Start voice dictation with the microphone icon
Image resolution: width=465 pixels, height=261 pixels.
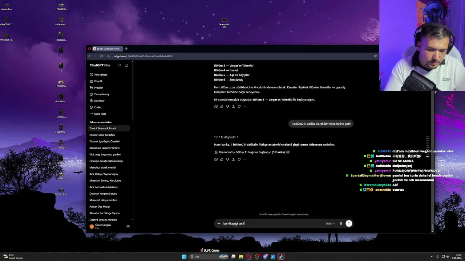[341, 223]
